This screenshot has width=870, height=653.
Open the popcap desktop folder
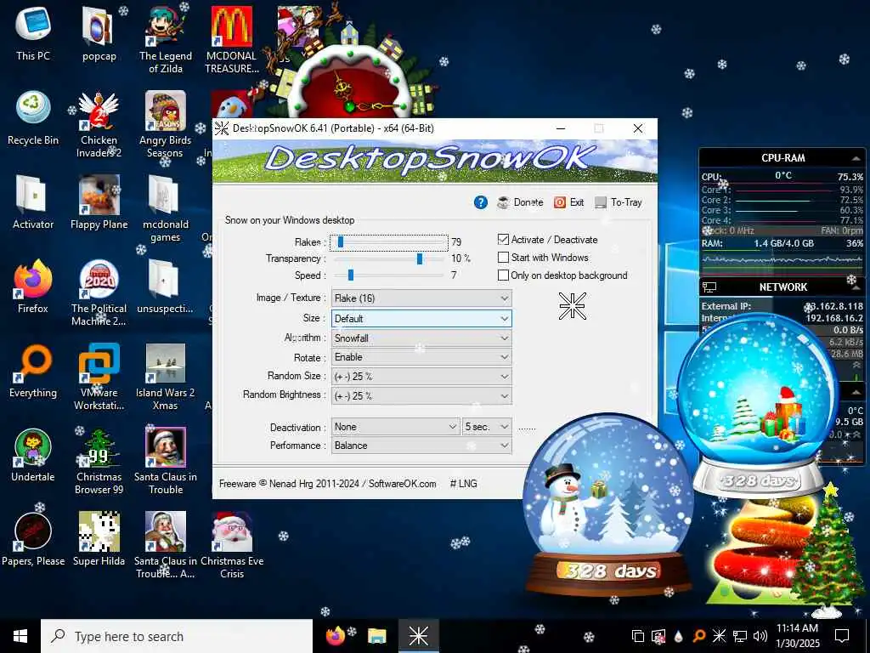pos(99,33)
